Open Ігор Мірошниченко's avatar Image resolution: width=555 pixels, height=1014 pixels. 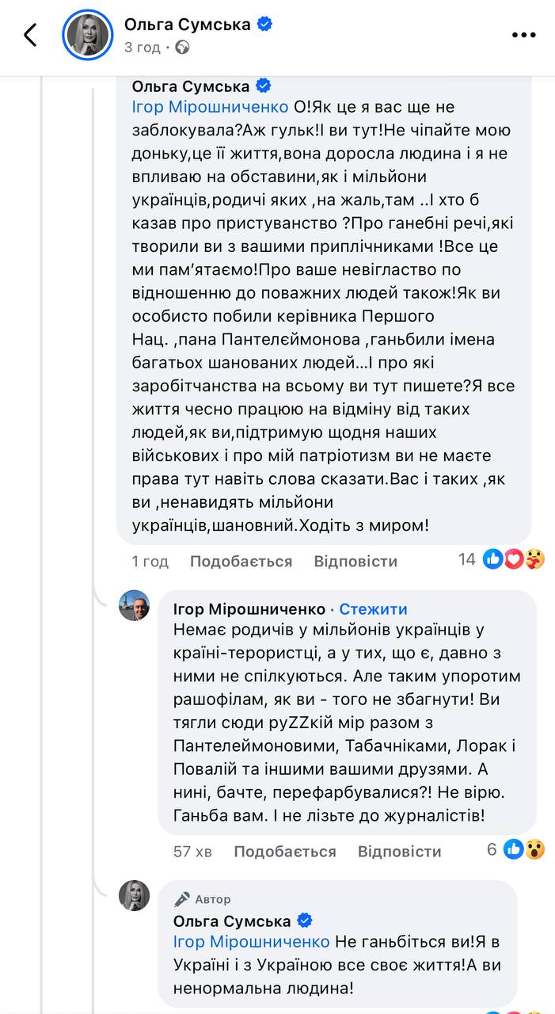click(135, 606)
